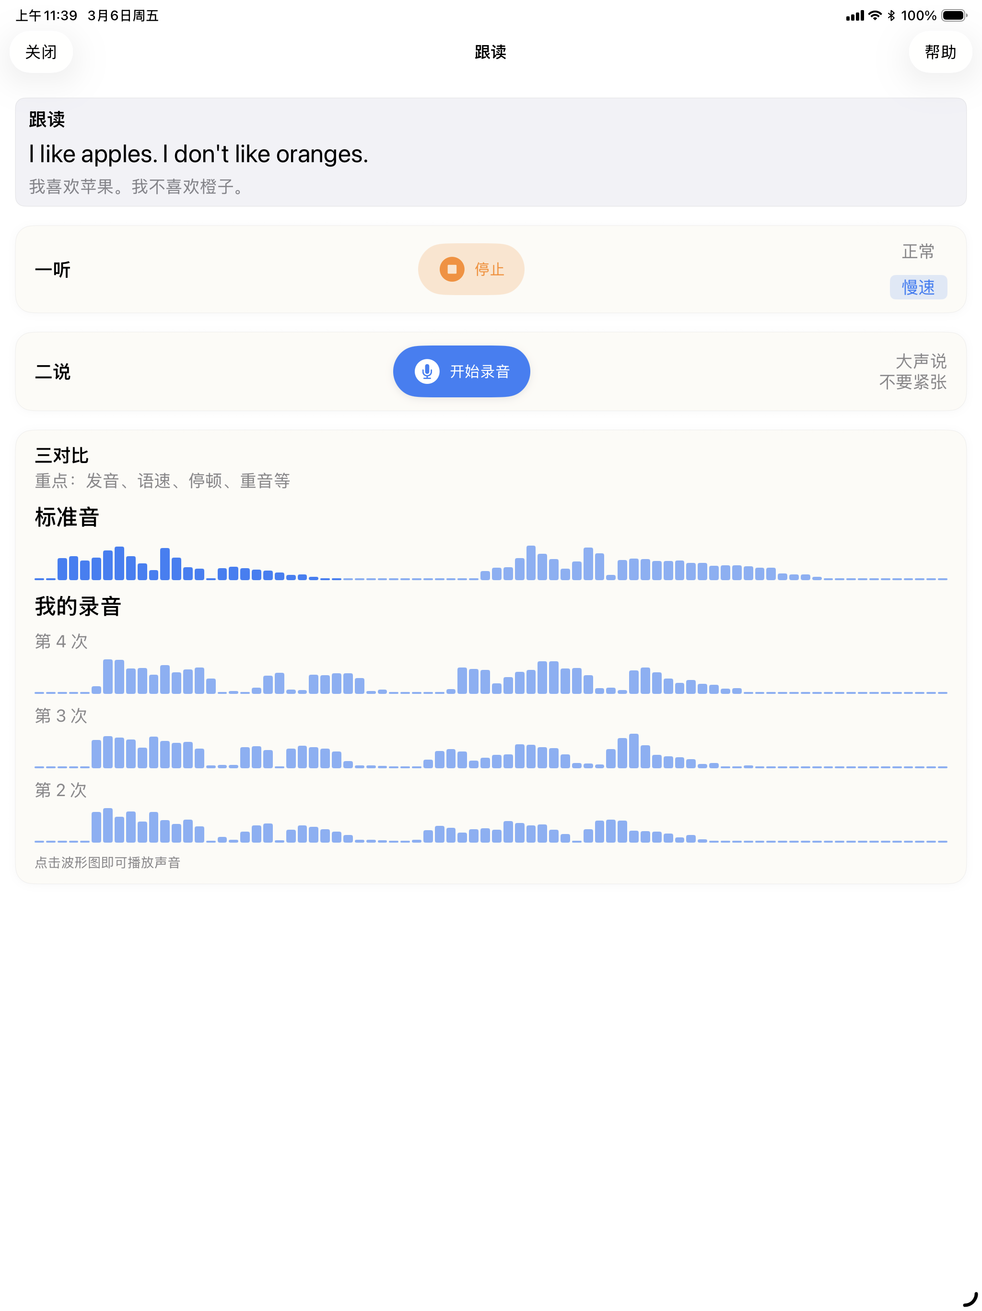Tap the Wi-Fi icon in status bar
Image resolution: width=982 pixels, height=1311 pixels.
click(x=875, y=15)
